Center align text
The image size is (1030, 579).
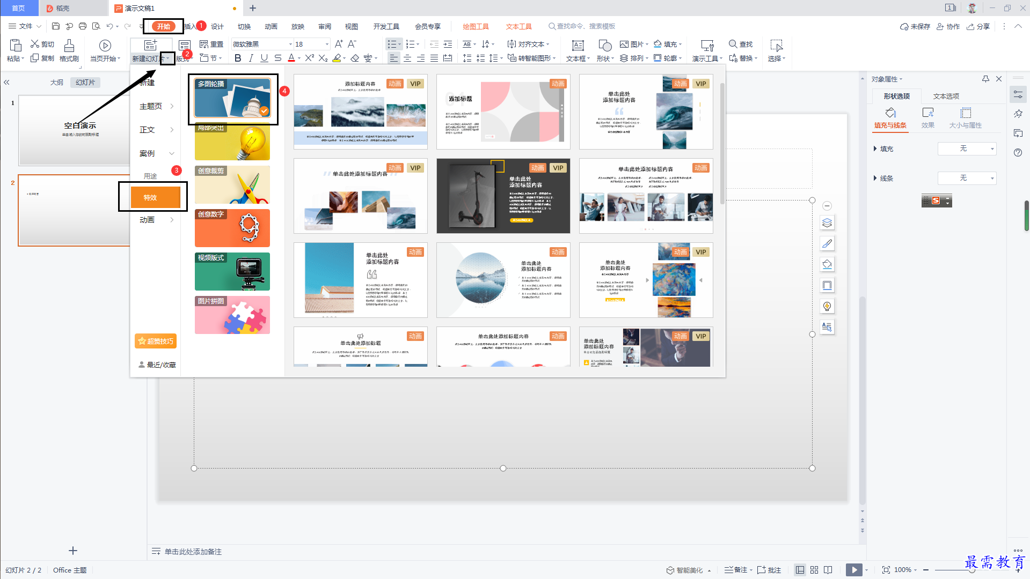(x=407, y=58)
